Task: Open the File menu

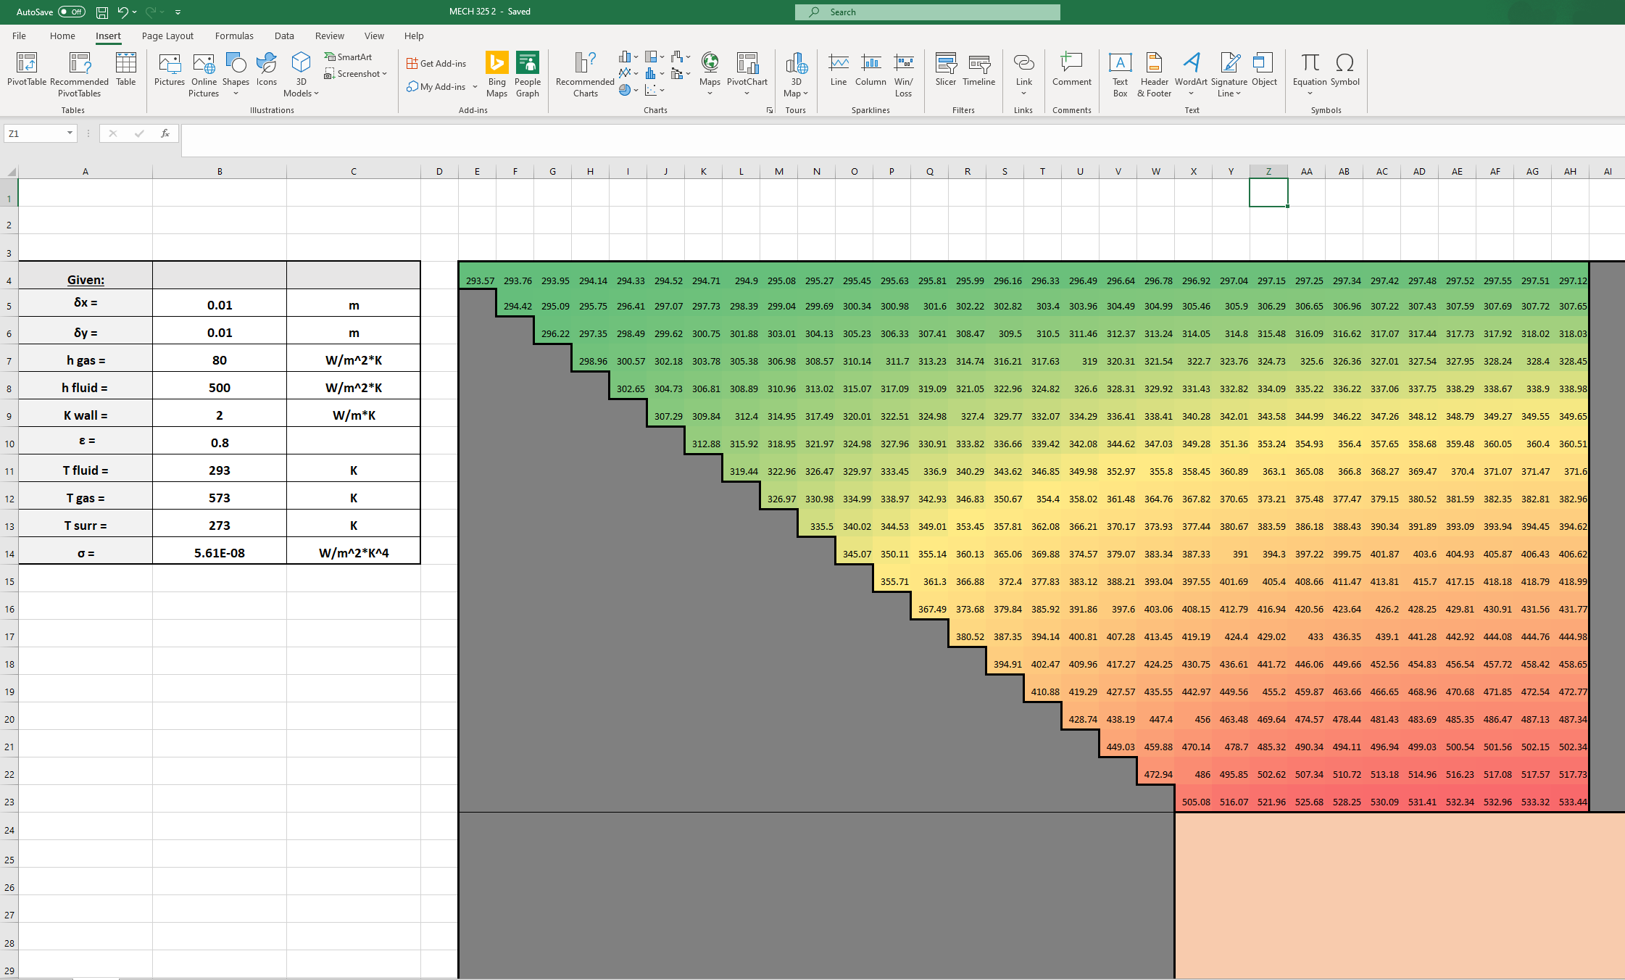Action: (19, 36)
